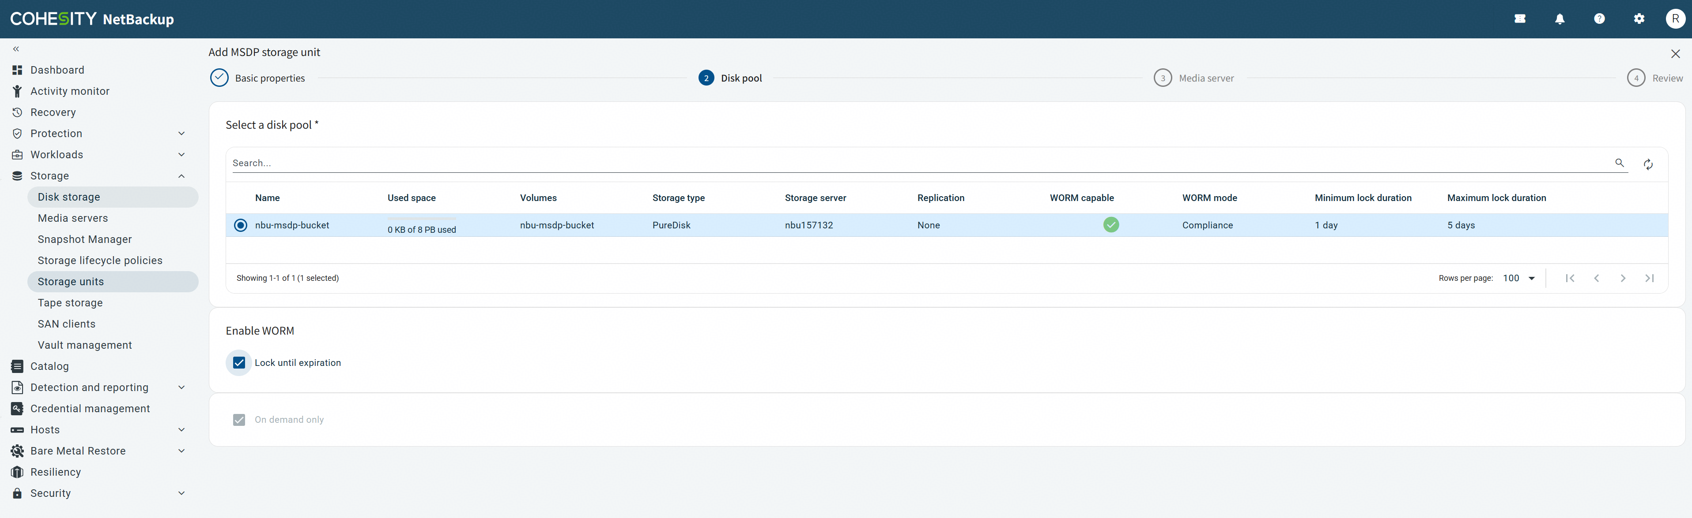Expand Bare Metal Restore chevron
This screenshot has width=1692, height=518.
pos(182,451)
